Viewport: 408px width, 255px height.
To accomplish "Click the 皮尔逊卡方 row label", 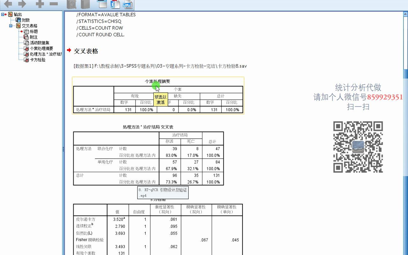I will click(x=85, y=219).
